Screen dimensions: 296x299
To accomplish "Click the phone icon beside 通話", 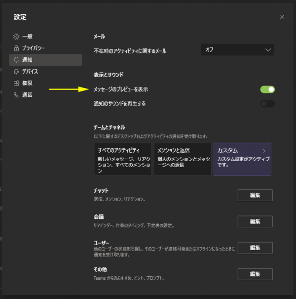I will pos(16,95).
